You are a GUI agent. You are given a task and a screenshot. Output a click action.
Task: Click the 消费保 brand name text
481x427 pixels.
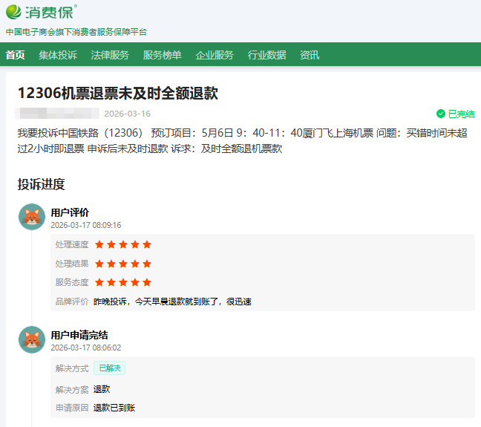(50, 13)
